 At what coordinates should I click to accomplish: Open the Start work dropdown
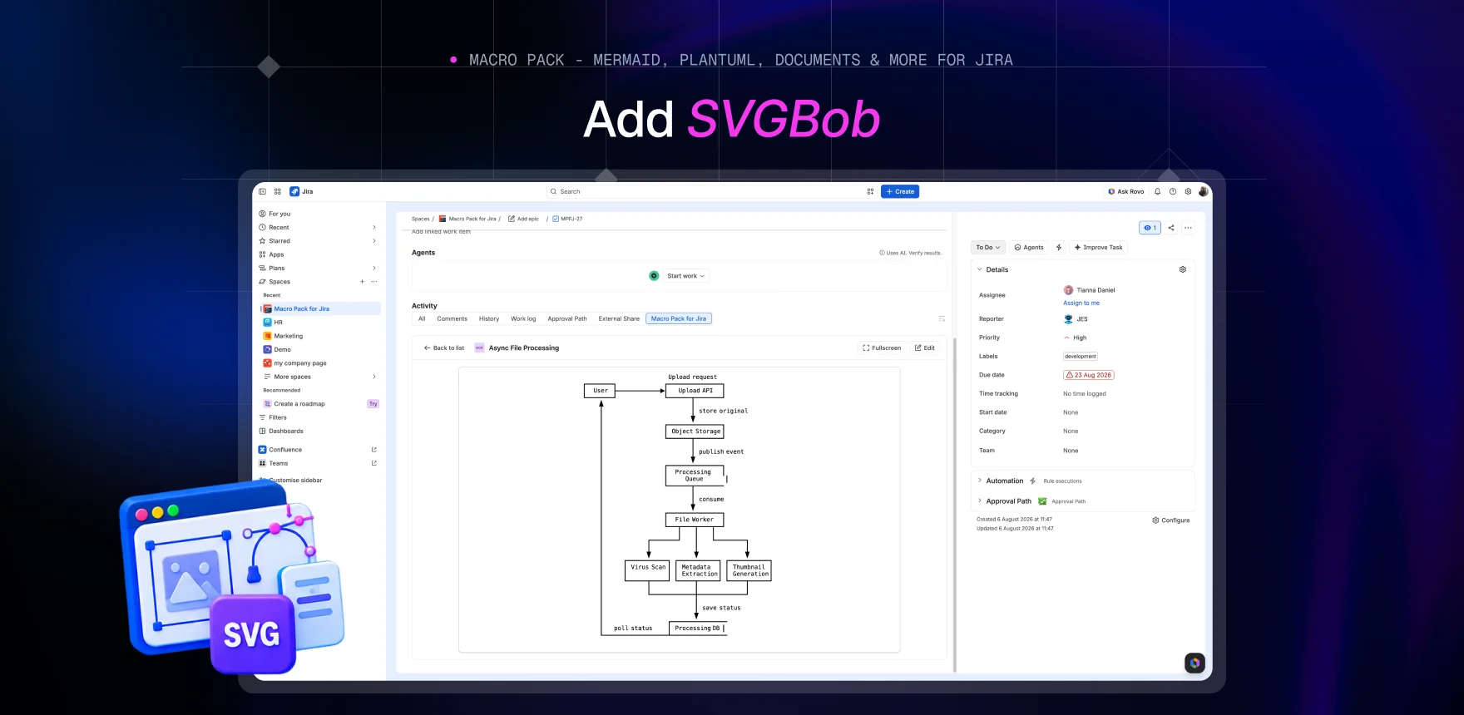[x=685, y=276]
